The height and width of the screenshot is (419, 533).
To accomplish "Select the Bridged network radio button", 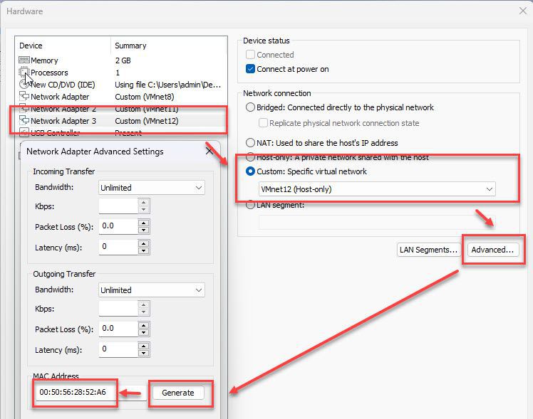I will pos(250,107).
